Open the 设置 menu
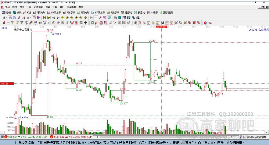The width and height of the screenshot is (269, 145). (48, 7)
